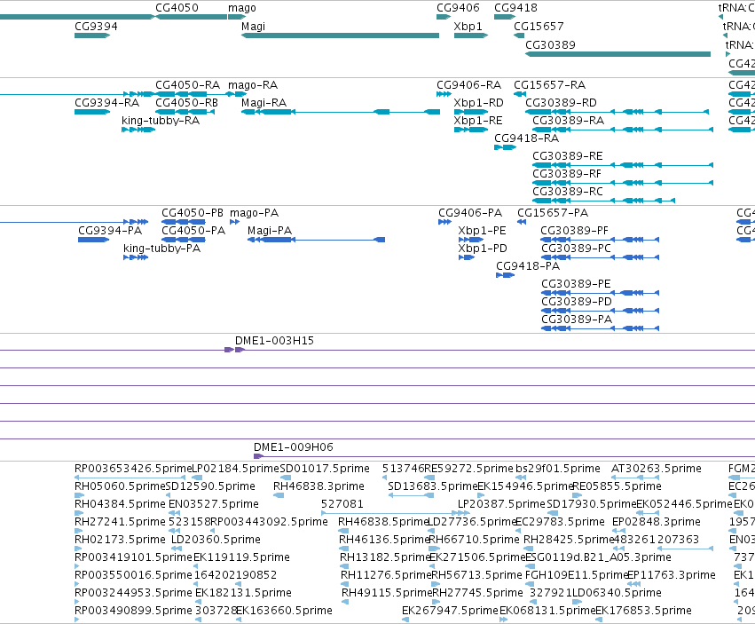Image resolution: width=755 pixels, height=624 pixels.
Task: Select EST AT30263.5prime
Action: click(657, 469)
